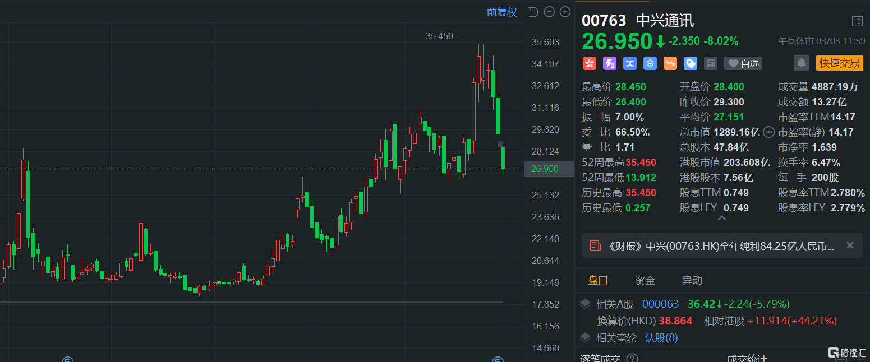Click the 总市值 value 1289.16亿
The image size is (870, 362).
click(x=736, y=132)
